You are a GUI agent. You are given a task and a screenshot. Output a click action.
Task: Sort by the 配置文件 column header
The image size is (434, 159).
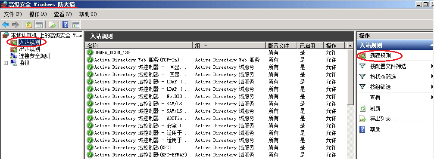click(281, 46)
